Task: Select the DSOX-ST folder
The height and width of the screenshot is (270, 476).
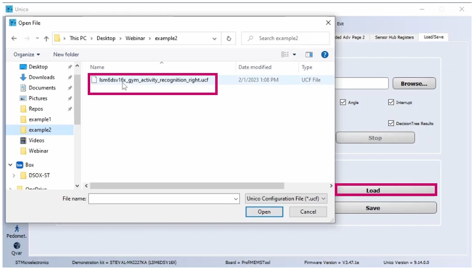Action: pyautogui.click(x=39, y=175)
